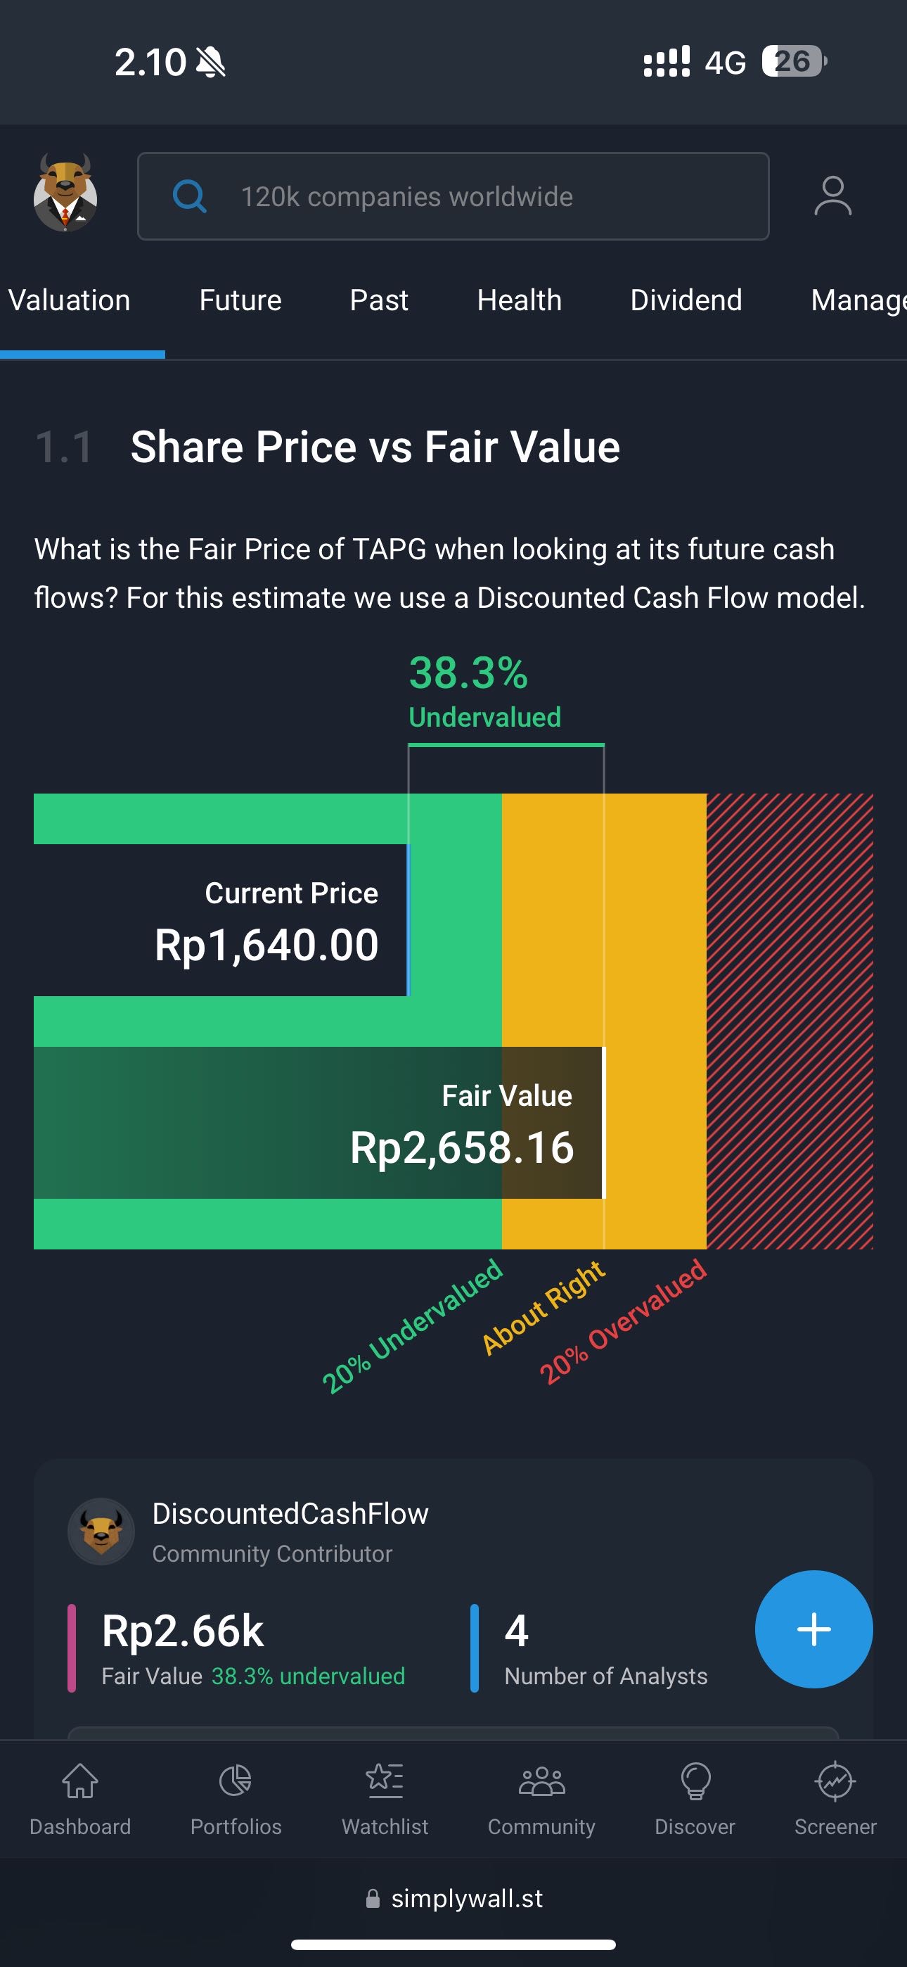The image size is (907, 1967).
Task: Switch to the Past tab
Action: tap(379, 300)
